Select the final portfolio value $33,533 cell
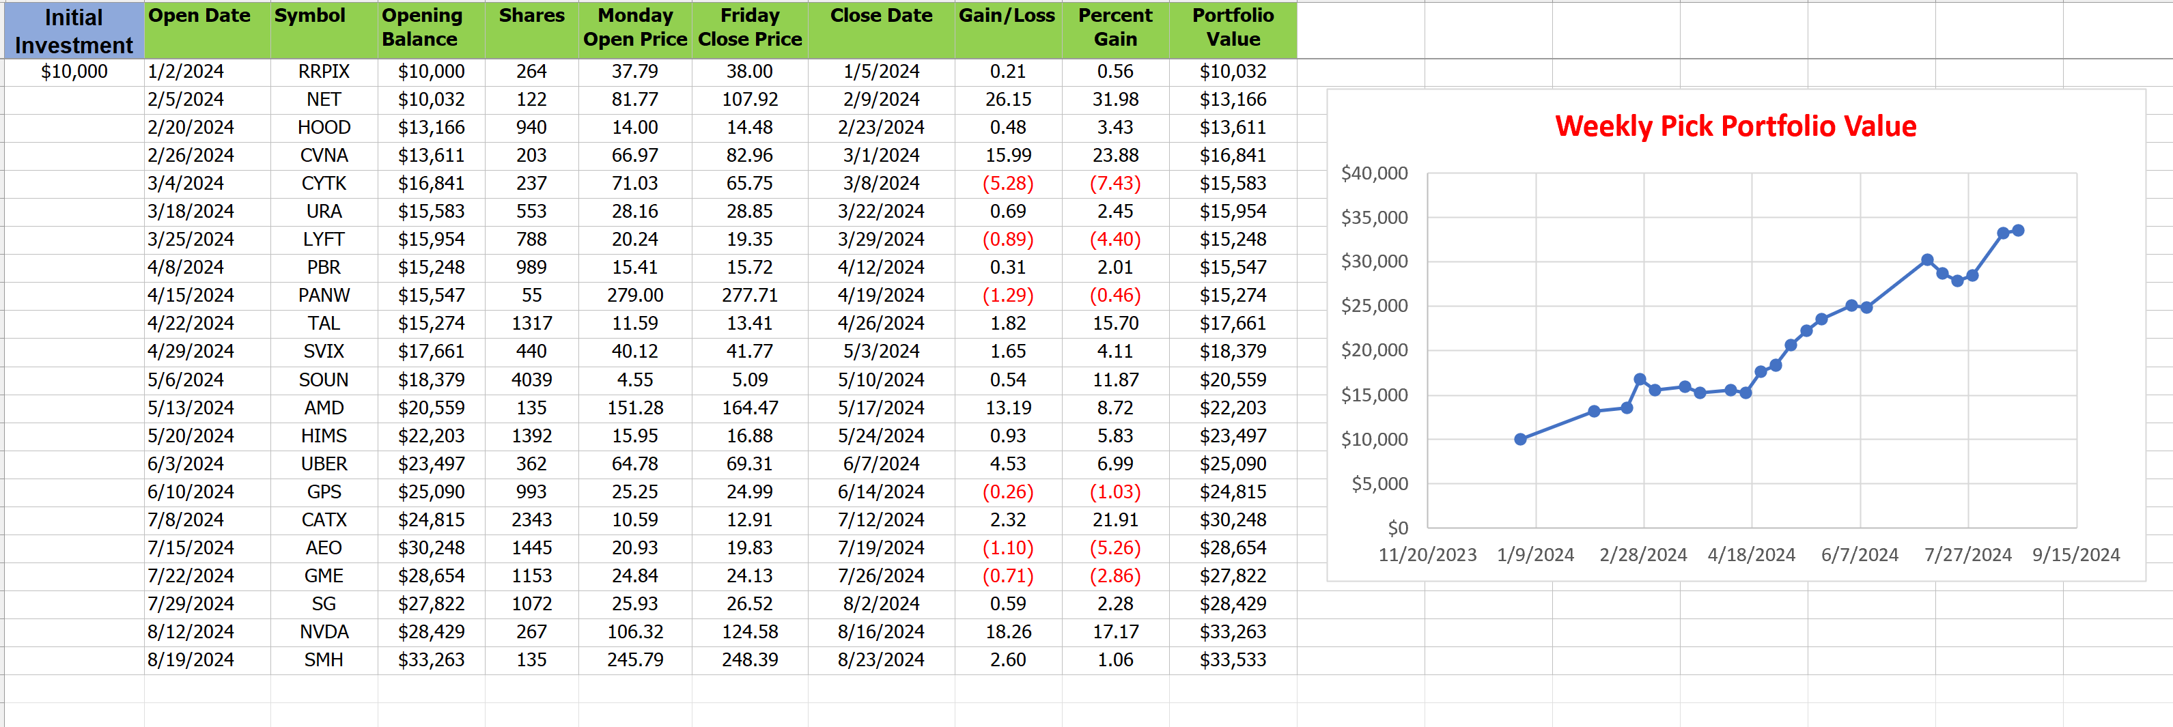The image size is (2173, 727). [1233, 659]
